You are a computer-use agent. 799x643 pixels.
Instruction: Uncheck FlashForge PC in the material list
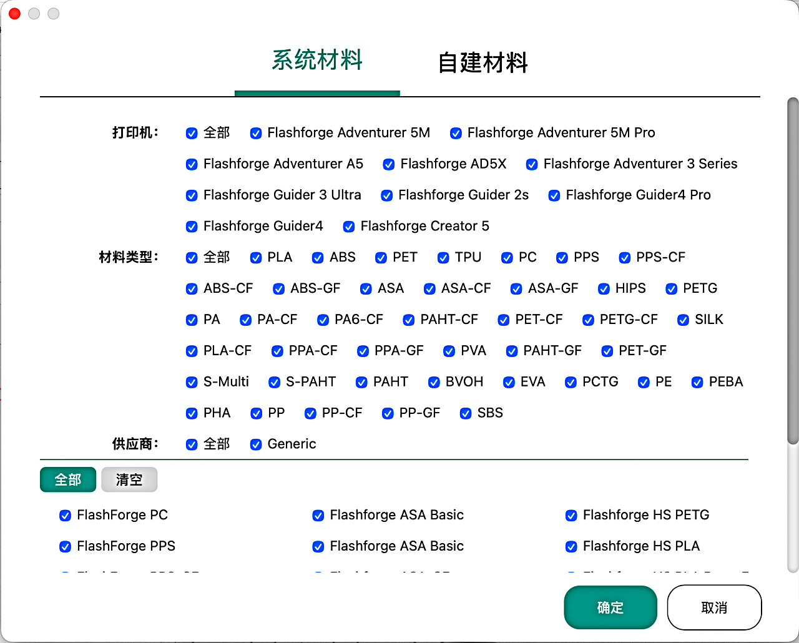[x=65, y=516]
